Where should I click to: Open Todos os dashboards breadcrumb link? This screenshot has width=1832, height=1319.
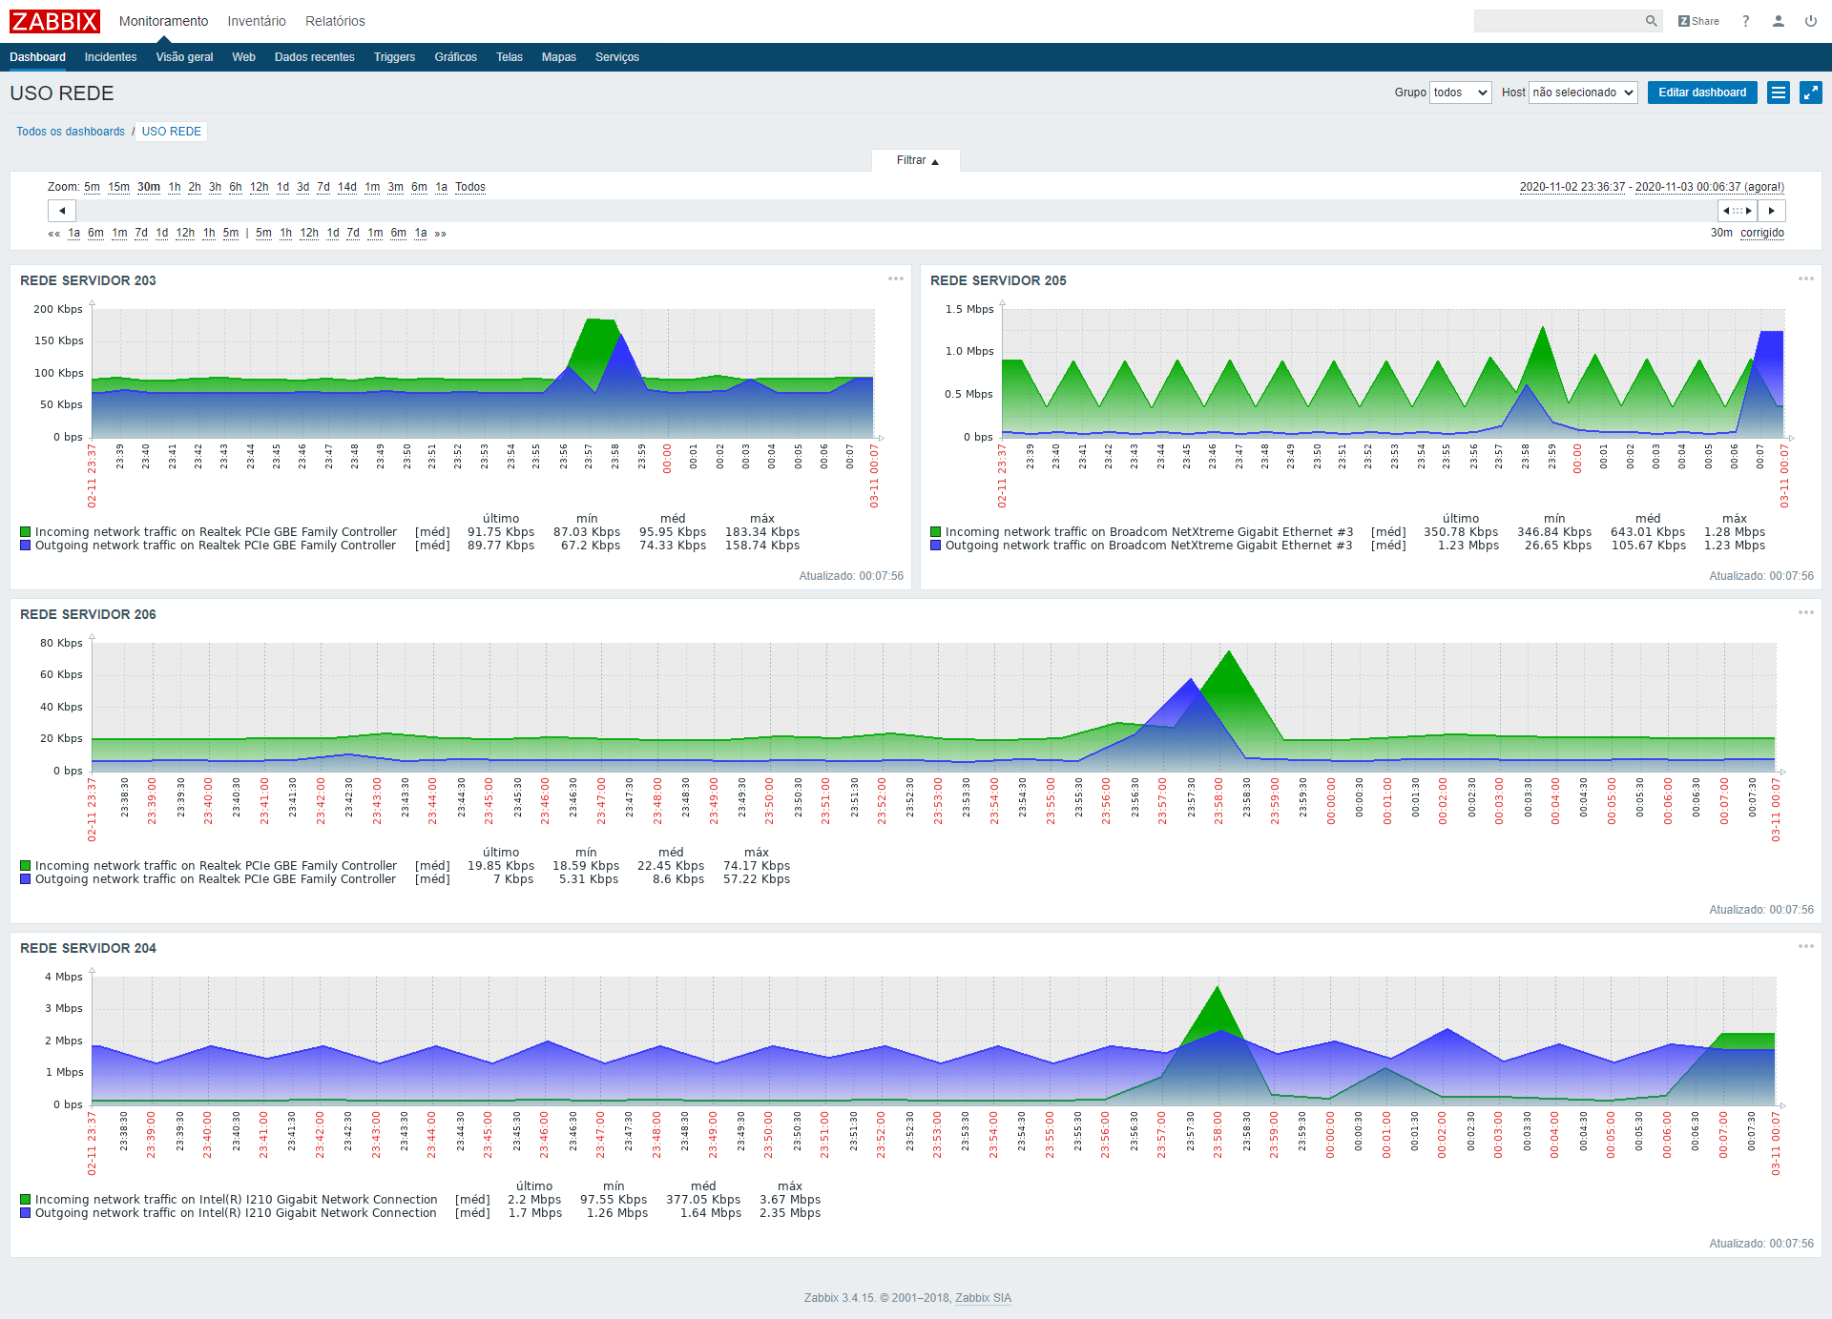71,132
